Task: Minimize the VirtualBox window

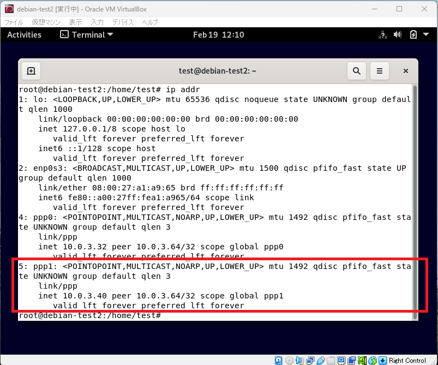Action: click(x=375, y=9)
